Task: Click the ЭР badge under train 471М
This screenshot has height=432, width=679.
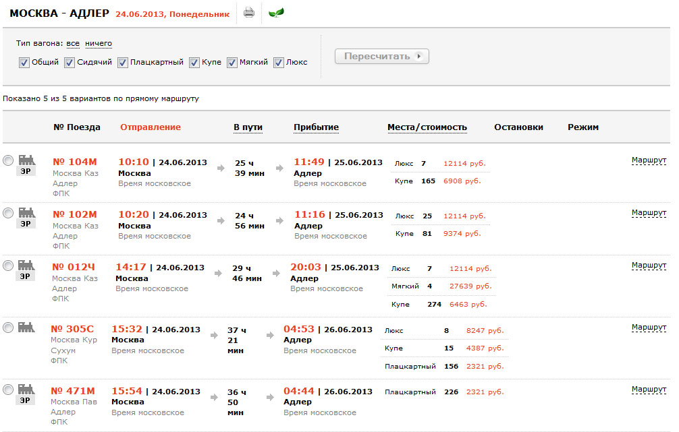Action: (x=25, y=400)
